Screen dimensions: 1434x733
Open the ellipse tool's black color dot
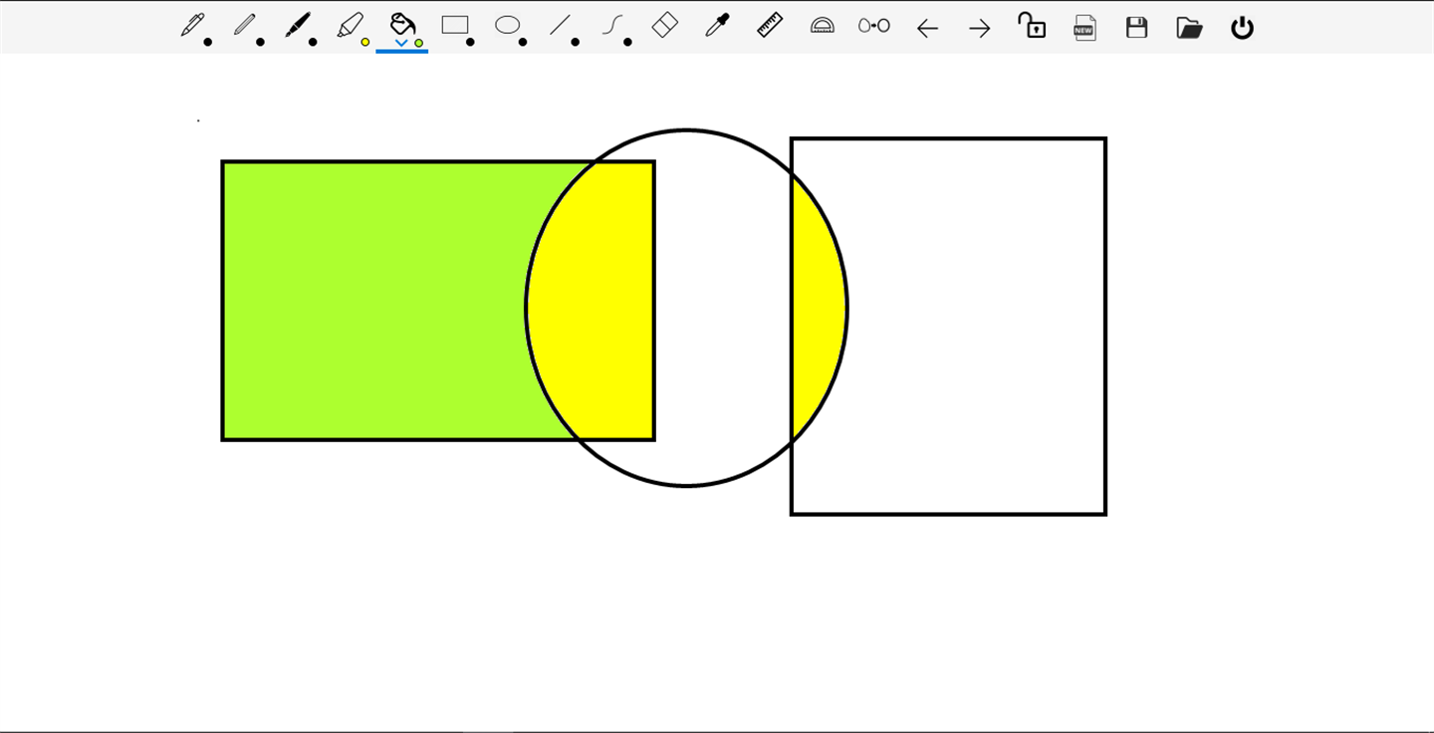(x=523, y=42)
